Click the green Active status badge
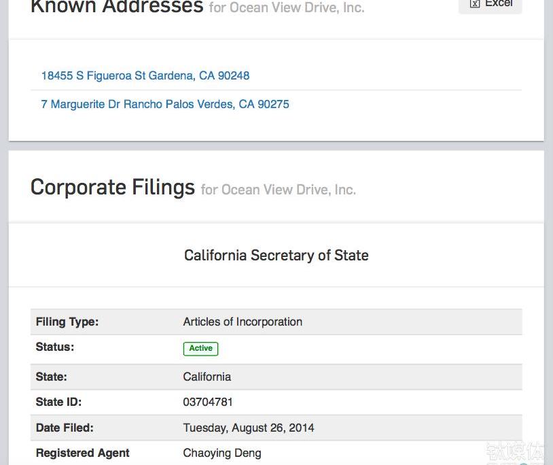The width and height of the screenshot is (553, 465). pos(200,348)
